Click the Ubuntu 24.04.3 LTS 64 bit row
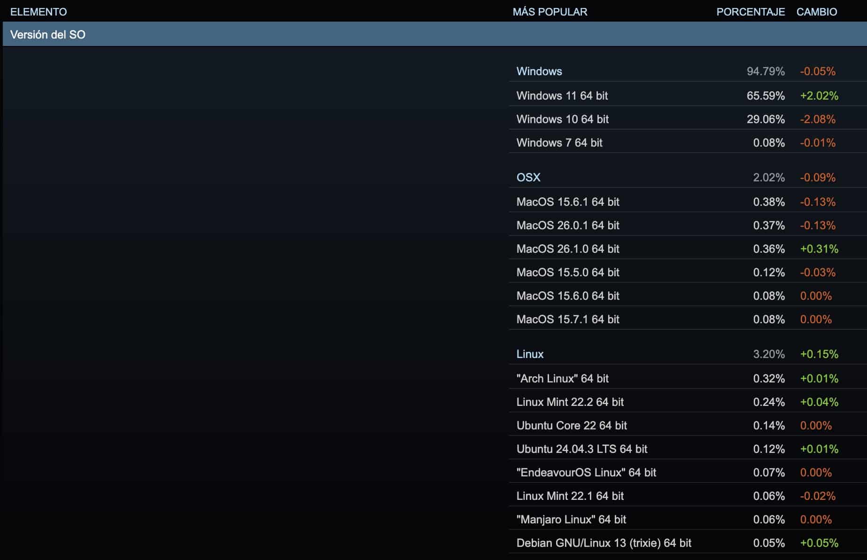Screen dimensions: 867x560 pos(688,449)
